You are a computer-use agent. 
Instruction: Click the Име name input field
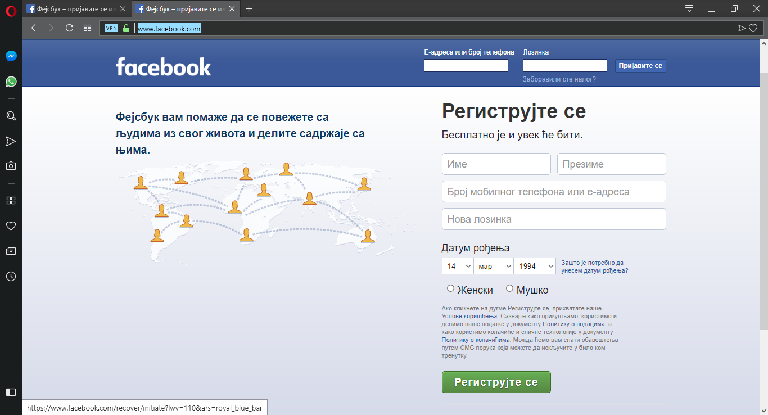(x=496, y=164)
